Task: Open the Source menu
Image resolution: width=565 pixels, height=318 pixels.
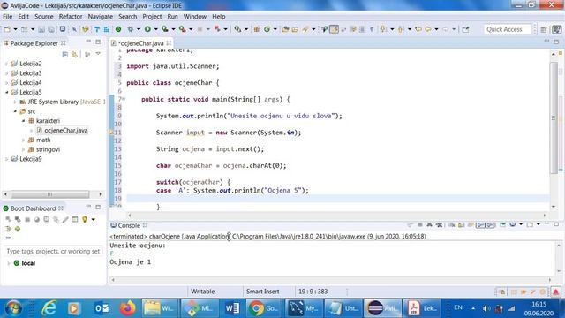Action: pyautogui.click(x=43, y=17)
